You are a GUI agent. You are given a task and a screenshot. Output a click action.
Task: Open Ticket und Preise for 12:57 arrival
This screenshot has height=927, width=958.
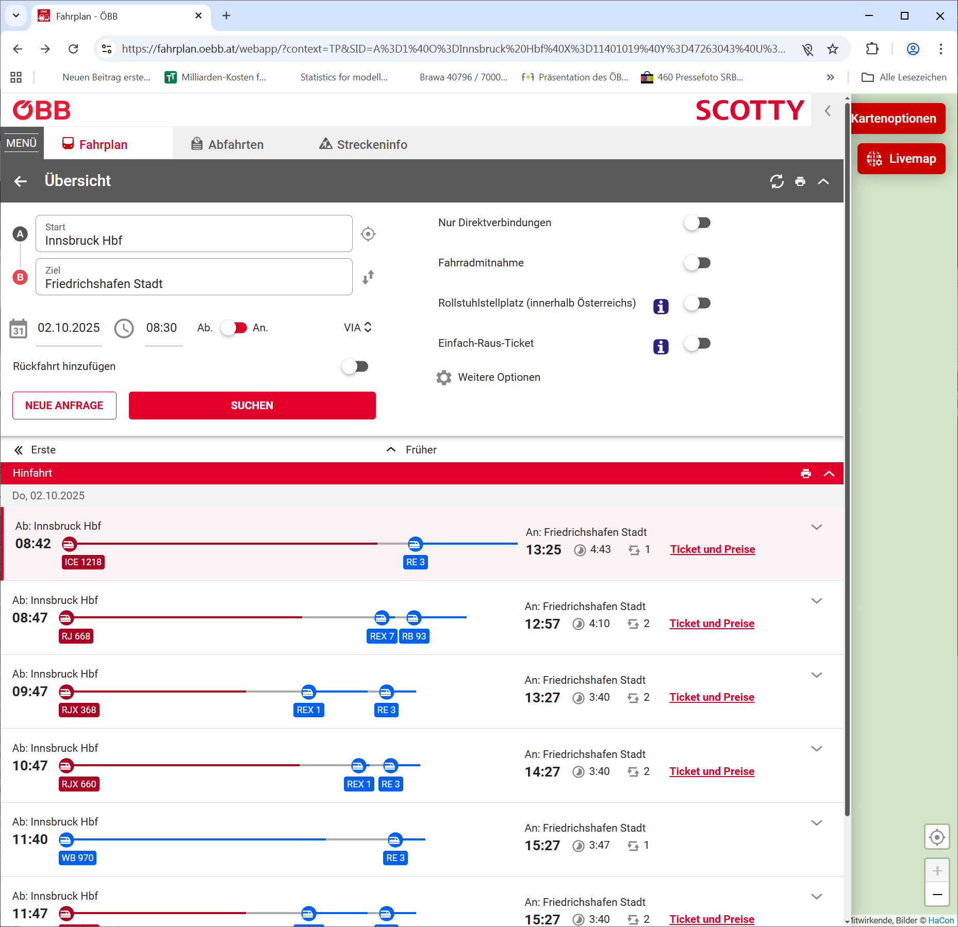click(x=712, y=623)
